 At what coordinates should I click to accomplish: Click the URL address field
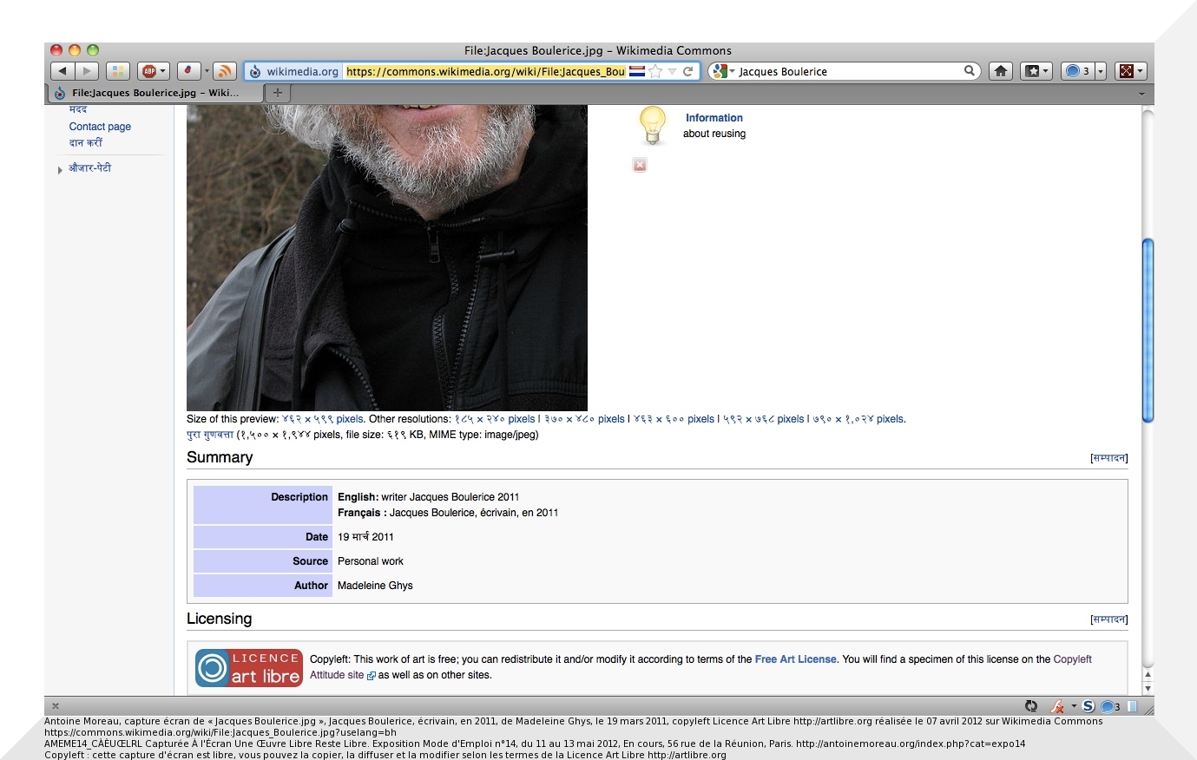click(x=484, y=71)
